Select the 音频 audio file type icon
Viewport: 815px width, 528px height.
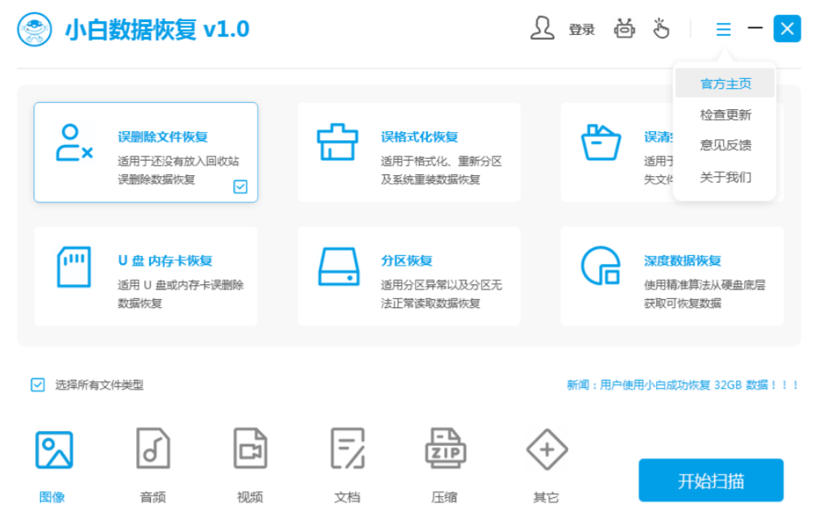pyautogui.click(x=153, y=450)
